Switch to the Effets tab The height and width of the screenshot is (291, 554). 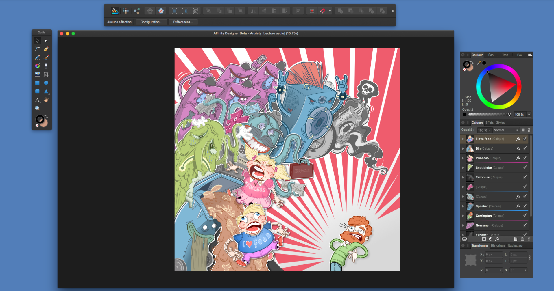point(490,122)
